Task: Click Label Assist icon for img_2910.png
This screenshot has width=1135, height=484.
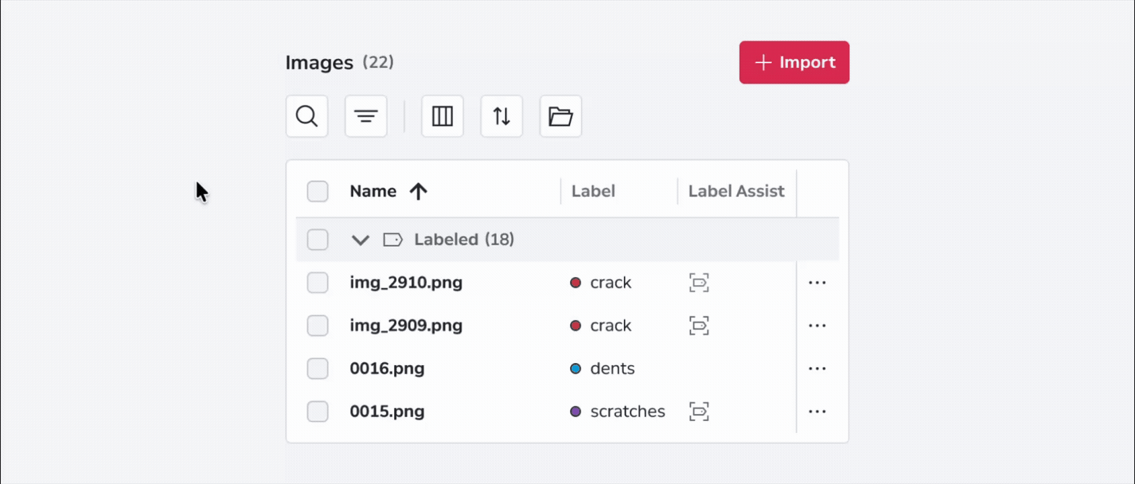Action: click(699, 282)
